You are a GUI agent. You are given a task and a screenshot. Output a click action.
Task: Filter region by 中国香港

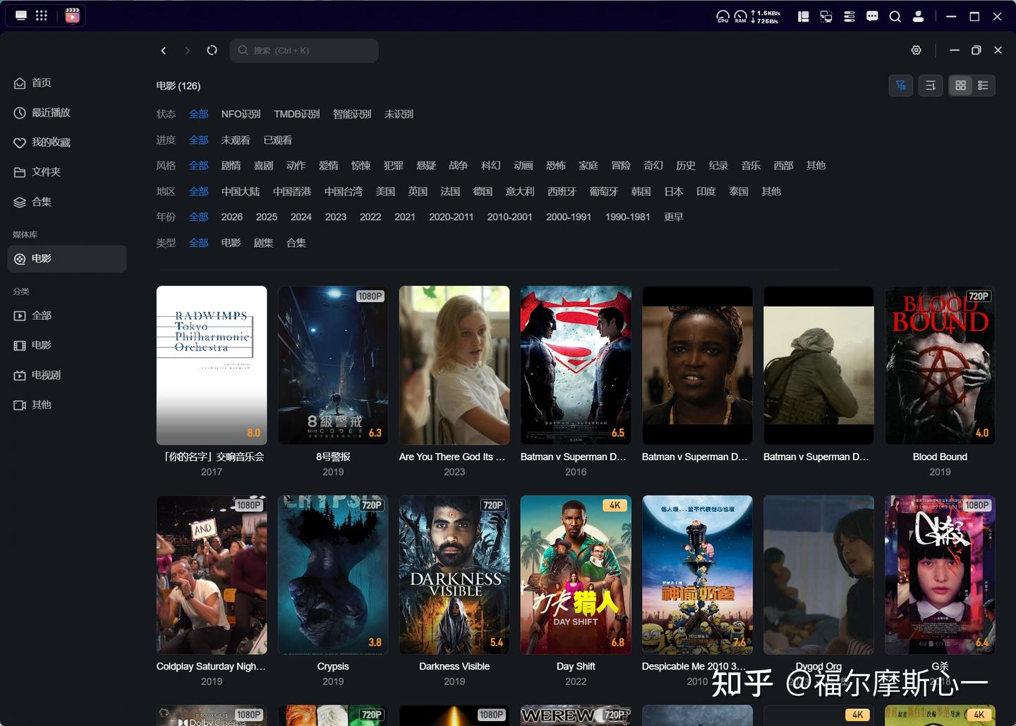coord(292,192)
